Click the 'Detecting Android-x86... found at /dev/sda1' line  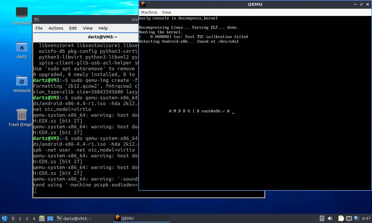(189, 42)
